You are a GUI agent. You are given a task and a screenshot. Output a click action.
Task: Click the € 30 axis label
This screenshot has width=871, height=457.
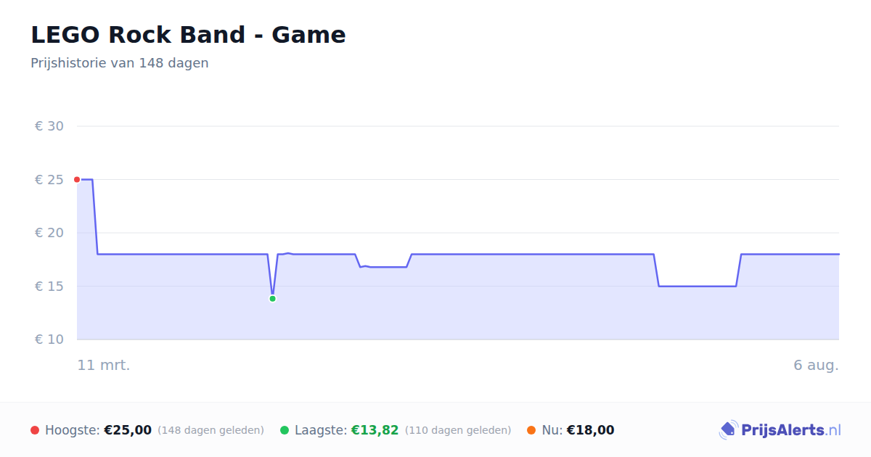pos(49,126)
